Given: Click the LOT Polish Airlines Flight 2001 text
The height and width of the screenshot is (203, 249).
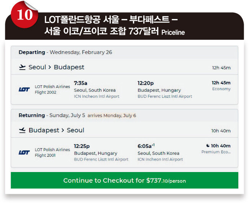Looking at the screenshot, I should pyautogui.click(x=52, y=153).
